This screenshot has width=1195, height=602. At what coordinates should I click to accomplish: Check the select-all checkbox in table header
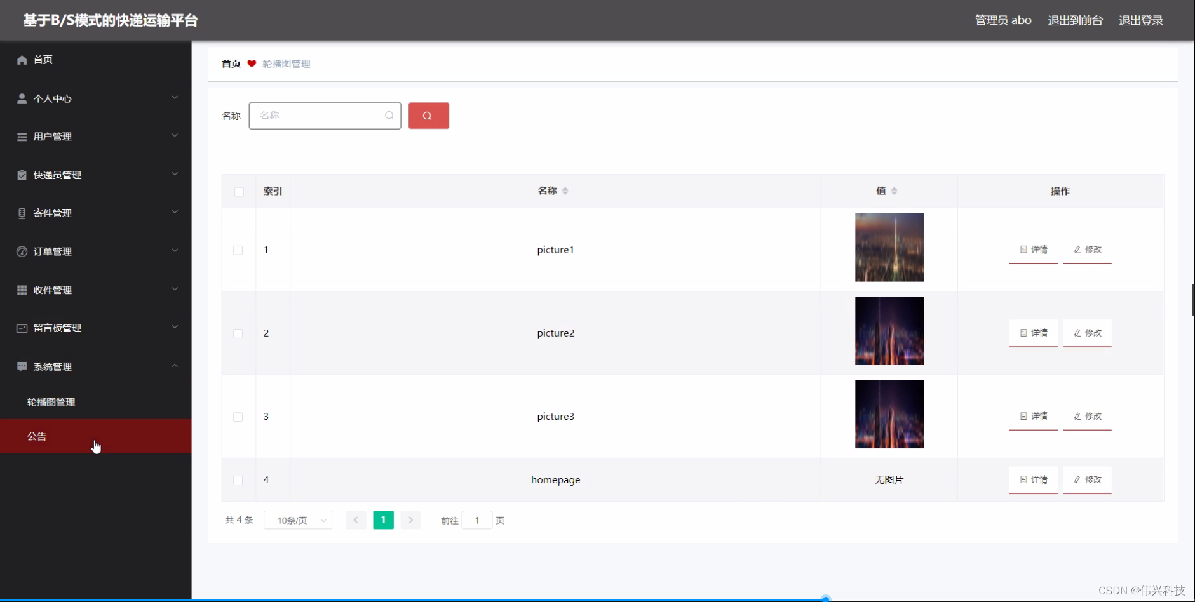pyautogui.click(x=238, y=191)
